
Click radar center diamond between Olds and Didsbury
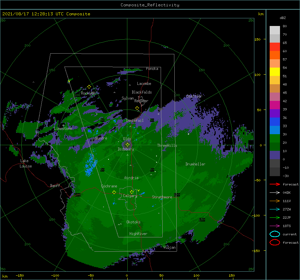tap(127, 145)
